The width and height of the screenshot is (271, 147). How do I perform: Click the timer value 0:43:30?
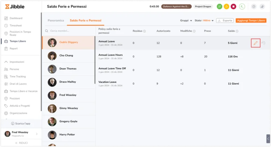(x=154, y=7)
